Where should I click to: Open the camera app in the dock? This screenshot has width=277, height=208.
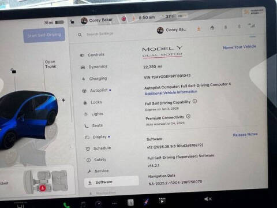pyautogui.click(x=99, y=204)
